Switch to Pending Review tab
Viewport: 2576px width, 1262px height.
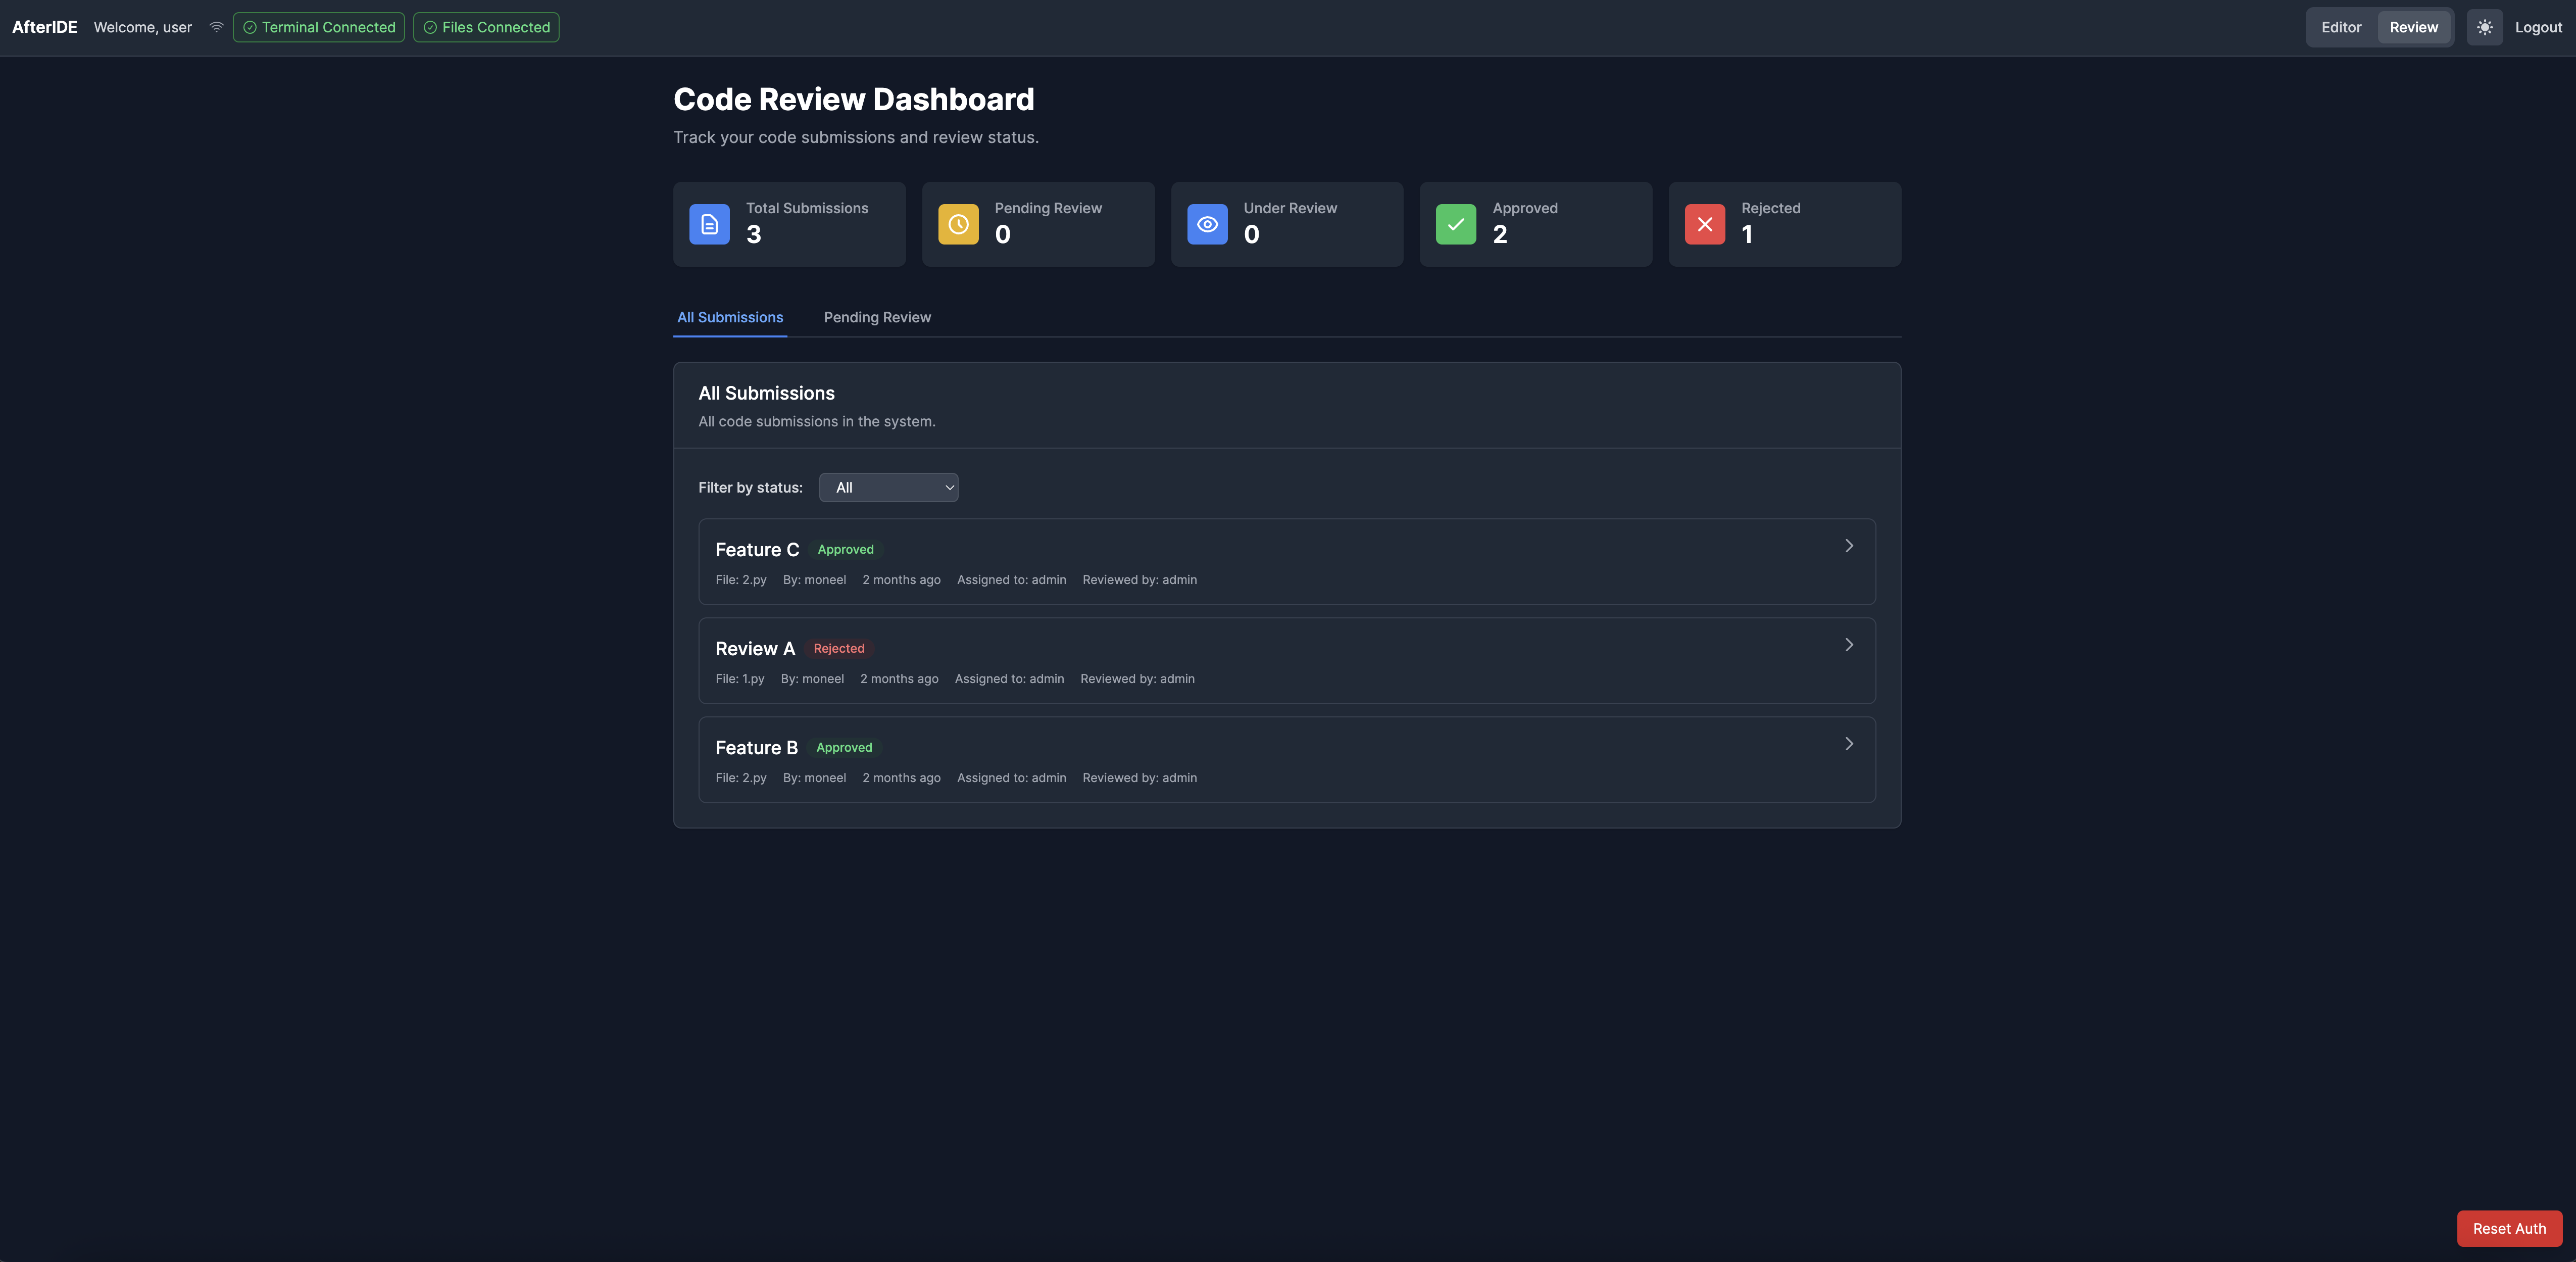tap(877, 317)
